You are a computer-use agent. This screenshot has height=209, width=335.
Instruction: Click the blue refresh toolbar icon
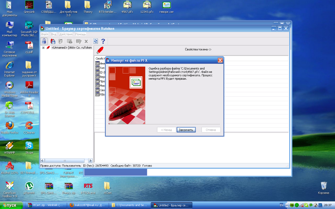(x=96, y=41)
